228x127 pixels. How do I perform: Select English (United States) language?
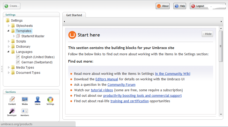(x=38, y=57)
